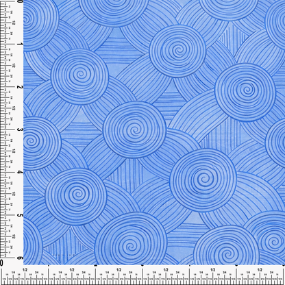Click the spiral center nearest the bottom-right corner

coord(273,241)
